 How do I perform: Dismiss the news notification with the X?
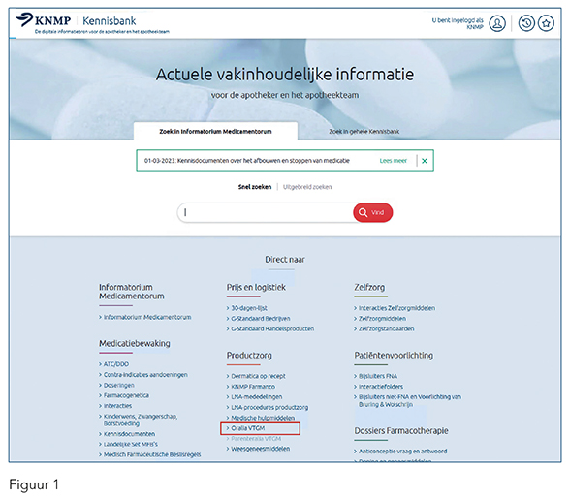(x=425, y=161)
